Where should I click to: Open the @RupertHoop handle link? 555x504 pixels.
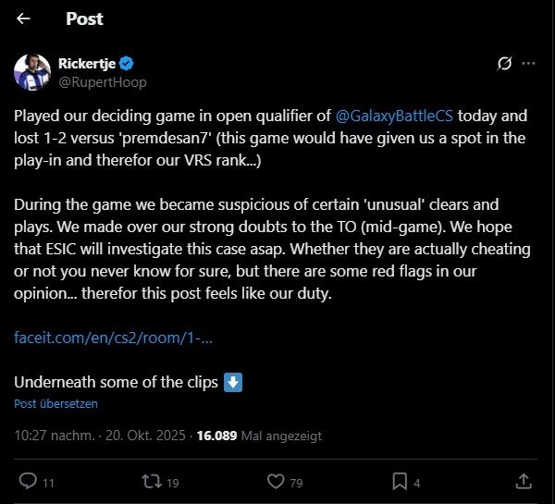coord(103,82)
